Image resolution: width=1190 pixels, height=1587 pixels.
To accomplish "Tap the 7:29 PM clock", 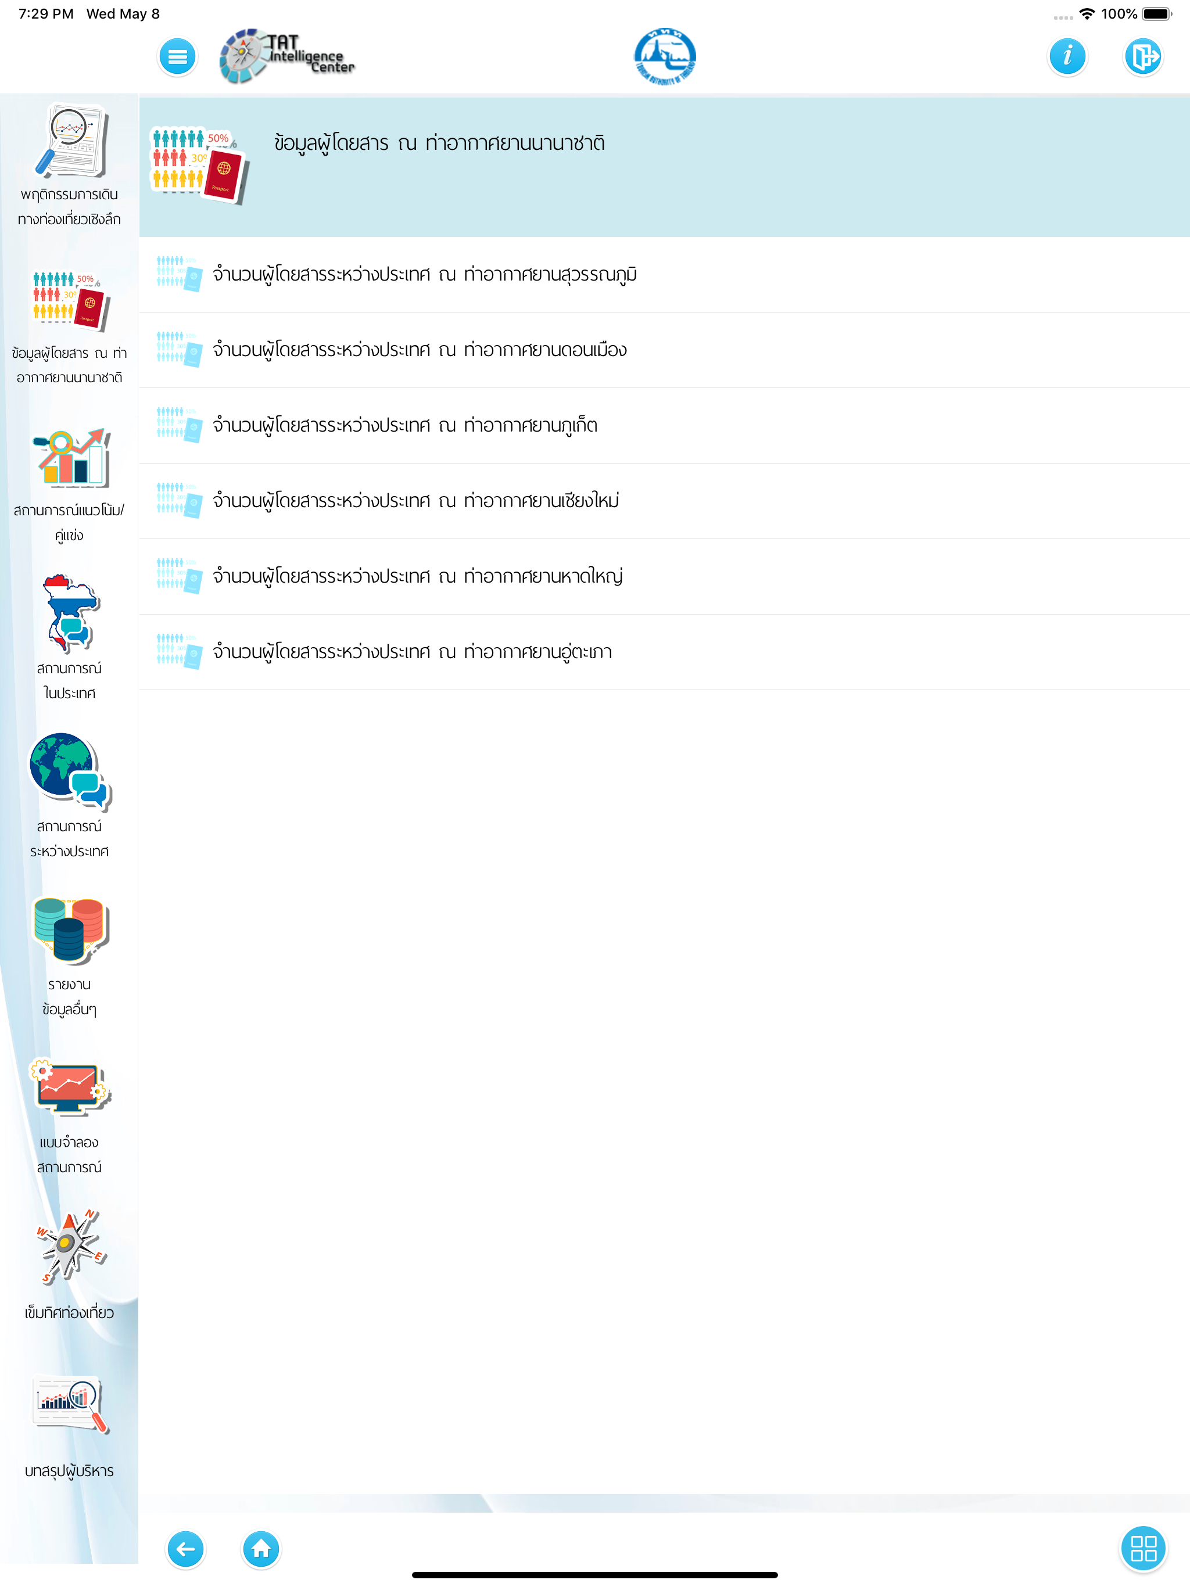I will pos(46,13).
